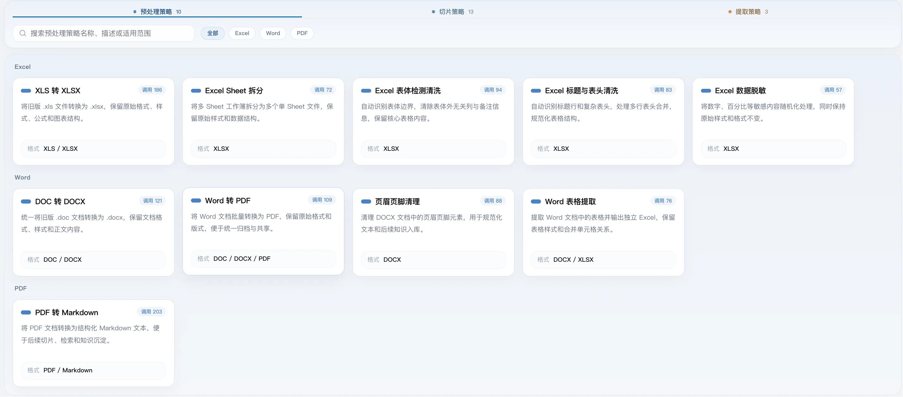Click the PDF section heading
The height and width of the screenshot is (397, 903).
(x=21, y=289)
